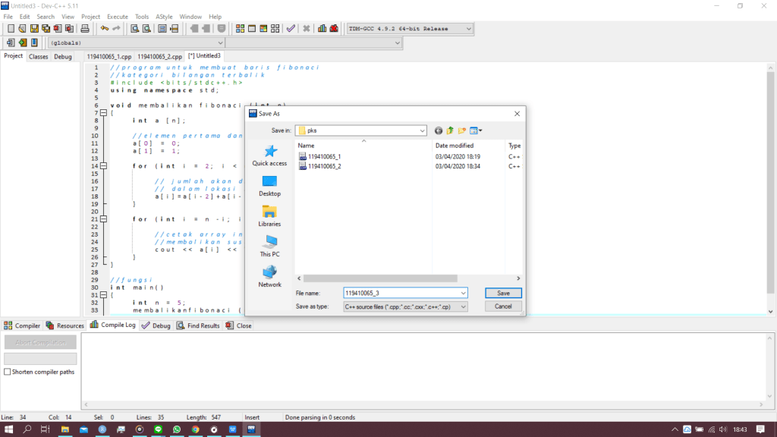Open the Save as type dropdown
Image resolution: width=777 pixels, height=437 pixels.
(463, 307)
